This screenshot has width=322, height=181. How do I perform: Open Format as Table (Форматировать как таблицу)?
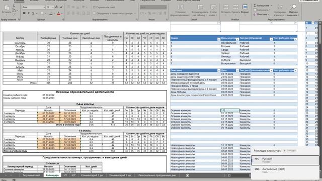(200, 11)
